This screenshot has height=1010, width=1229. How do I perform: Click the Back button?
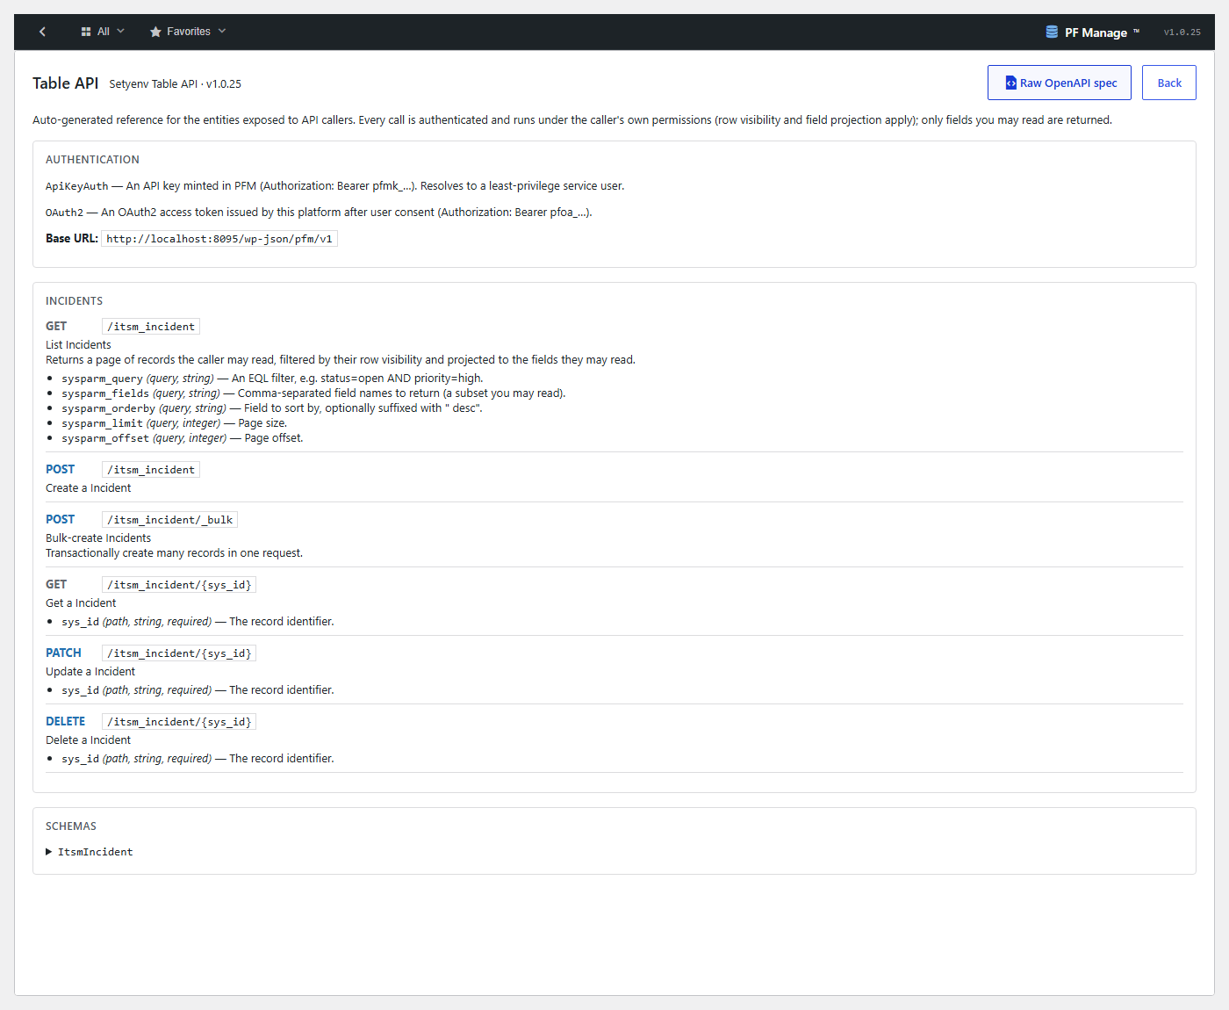click(1169, 83)
